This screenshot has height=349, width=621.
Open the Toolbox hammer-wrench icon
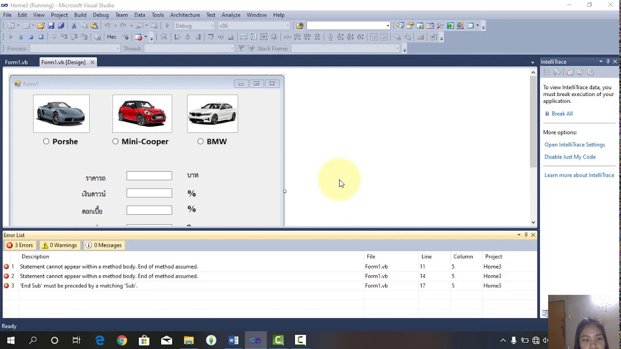tap(440, 26)
